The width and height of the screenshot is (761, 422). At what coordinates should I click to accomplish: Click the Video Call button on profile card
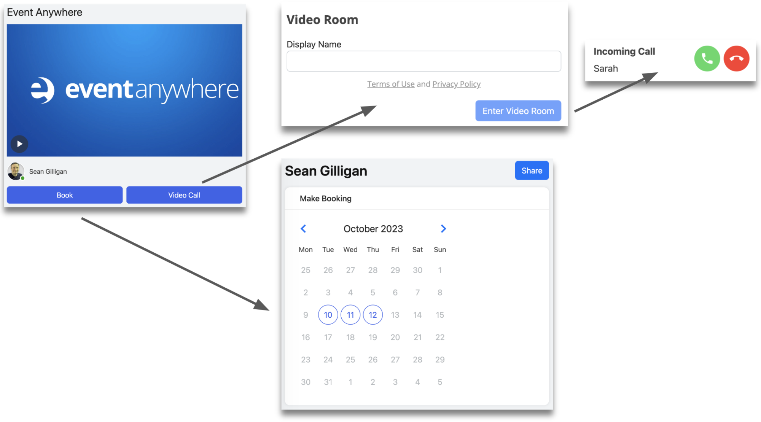pyautogui.click(x=183, y=195)
